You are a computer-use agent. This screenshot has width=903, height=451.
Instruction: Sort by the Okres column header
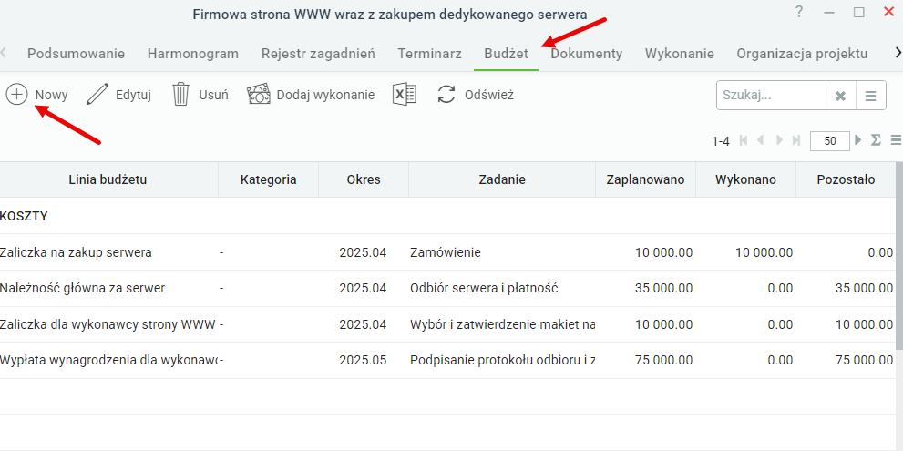point(364,179)
